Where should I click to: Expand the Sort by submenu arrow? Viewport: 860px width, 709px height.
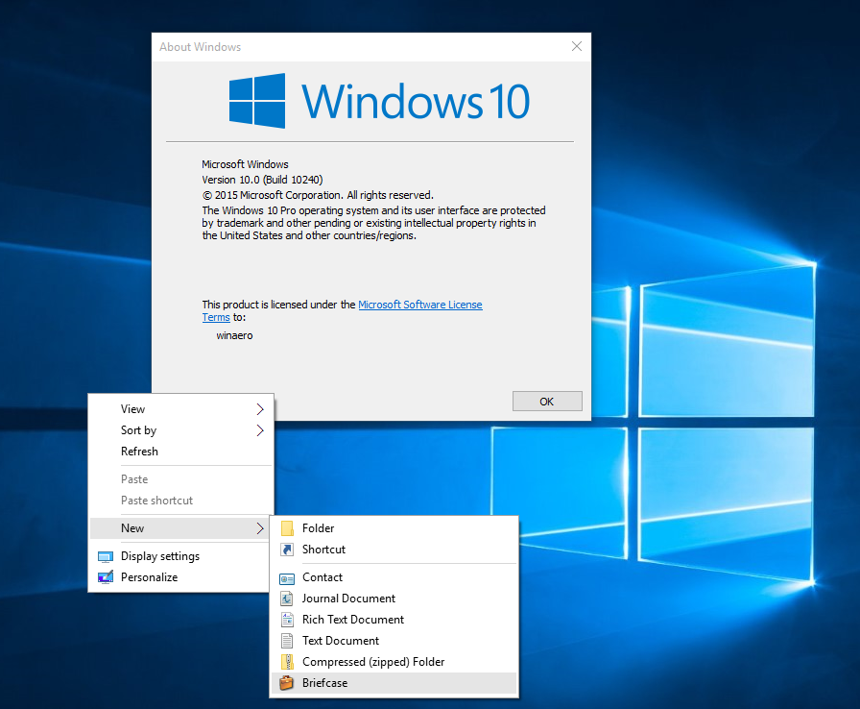click(260, 430)
